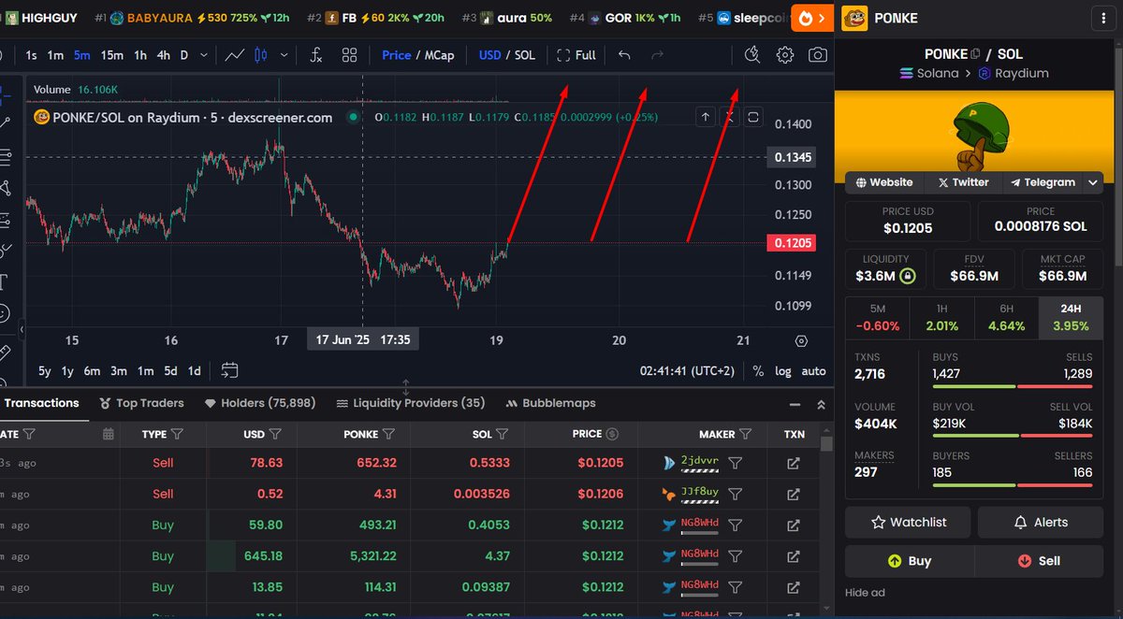Select the candlestick chart style icon

pos(260,55)
